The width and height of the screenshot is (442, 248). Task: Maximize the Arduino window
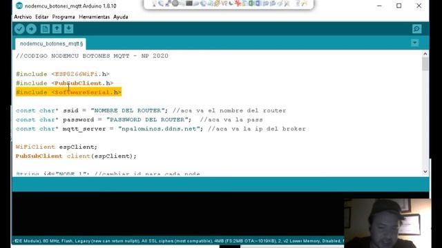(399, 6)
